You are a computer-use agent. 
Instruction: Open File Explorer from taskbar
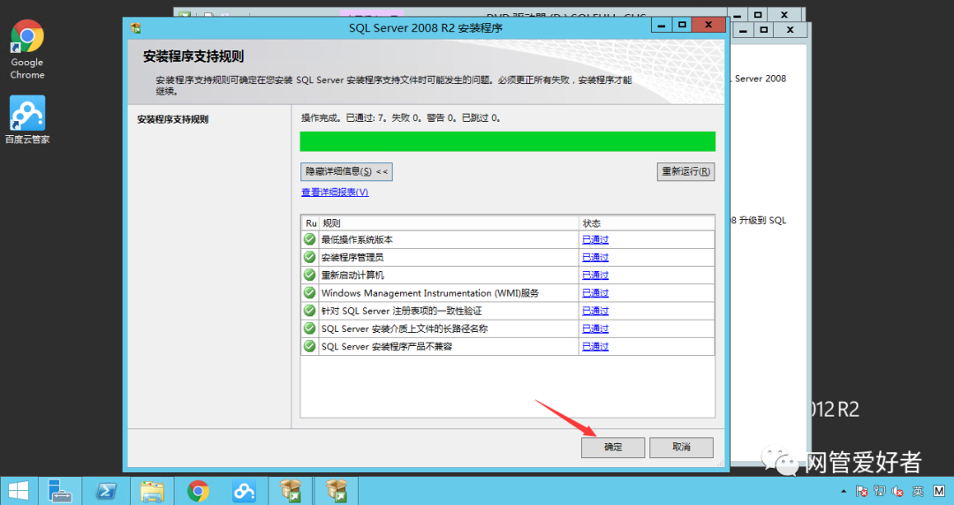coord(152,490)
